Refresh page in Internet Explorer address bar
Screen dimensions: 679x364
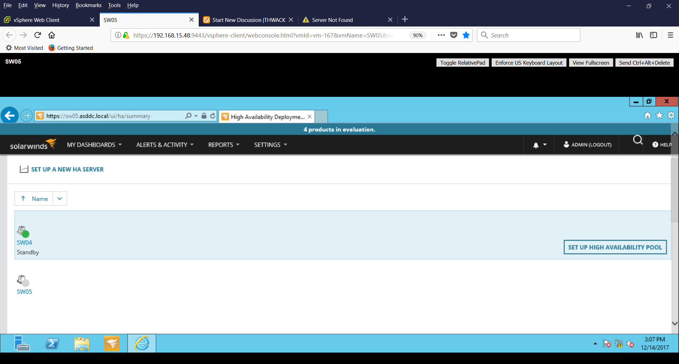coord(213,116)
